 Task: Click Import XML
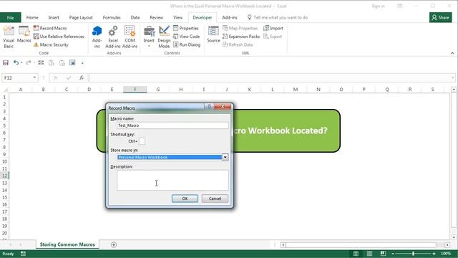[x=273, y=28]
